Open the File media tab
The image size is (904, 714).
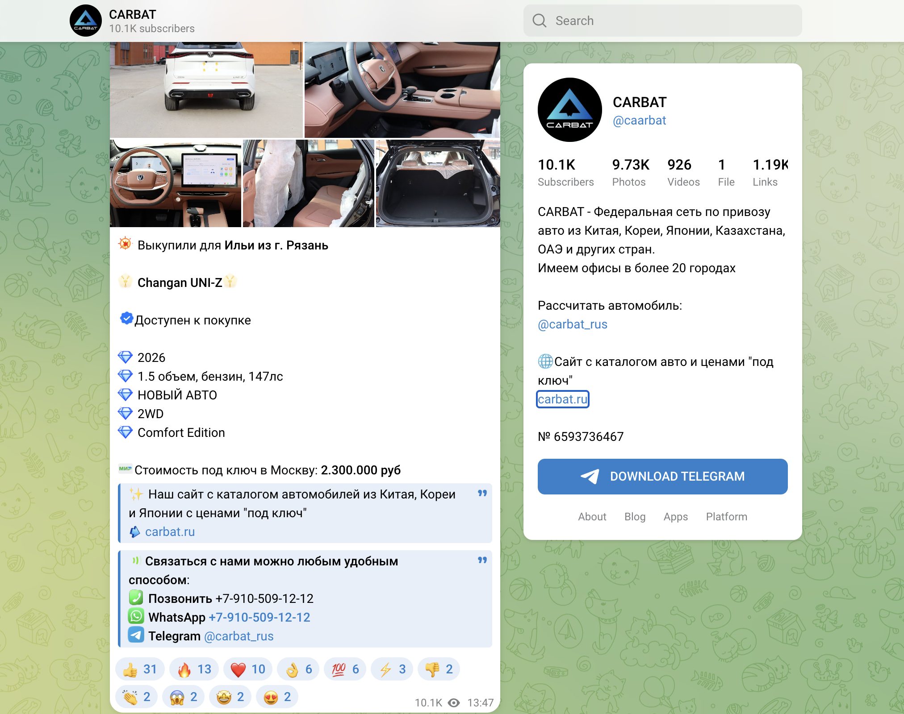tap(726, 172)
